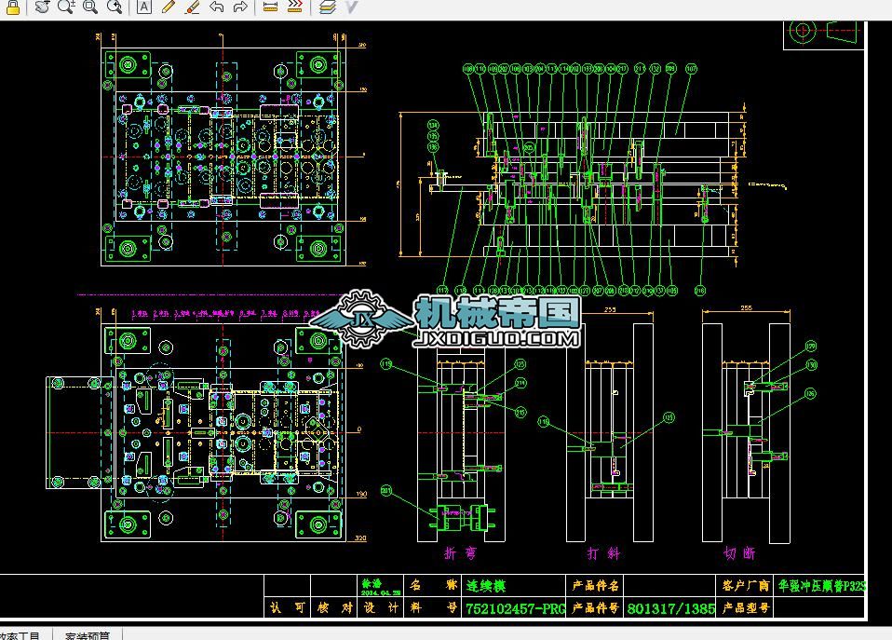Click the 切断 view label
Viewport: 892px width, 640px height.
739,553
